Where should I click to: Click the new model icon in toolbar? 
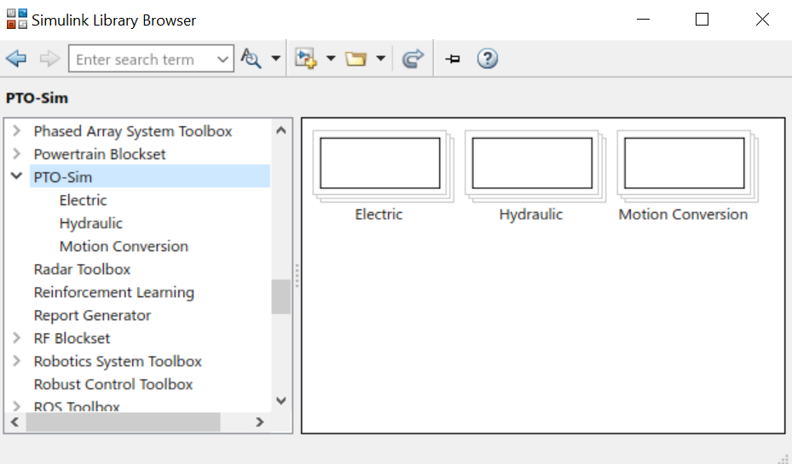coord(306,59)
